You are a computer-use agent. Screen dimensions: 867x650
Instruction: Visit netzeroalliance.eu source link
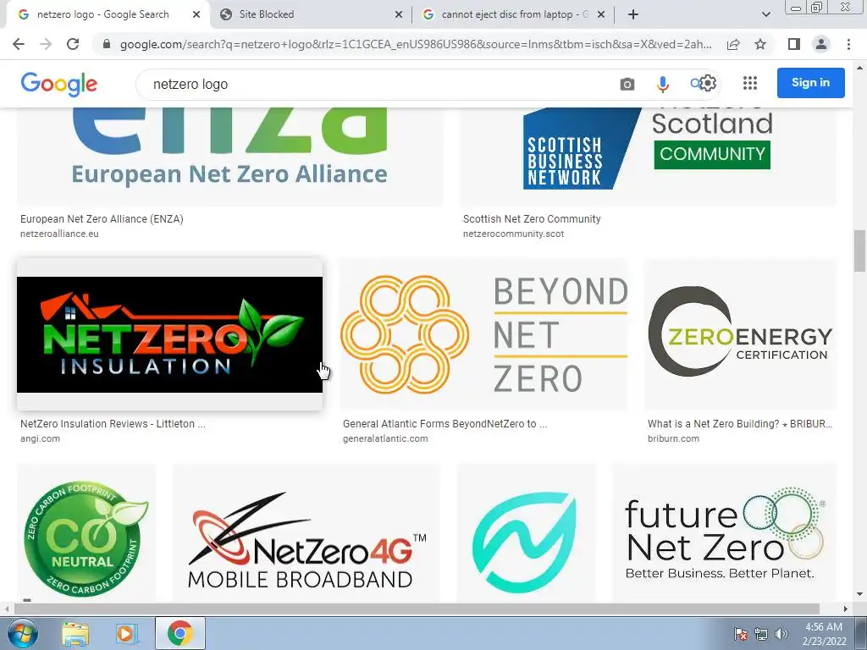pyautogui.click(x=60, y=234)
